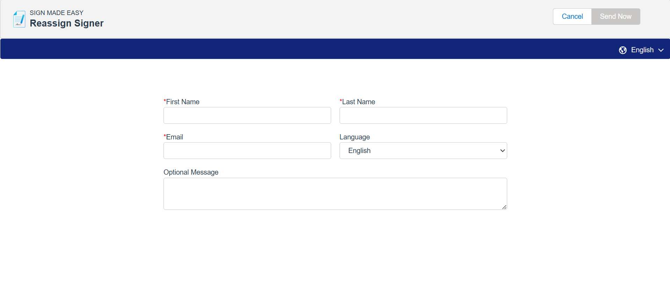Click the Reassign Signer heading
This screenshot has width=670, height=305.
(67, 23)
